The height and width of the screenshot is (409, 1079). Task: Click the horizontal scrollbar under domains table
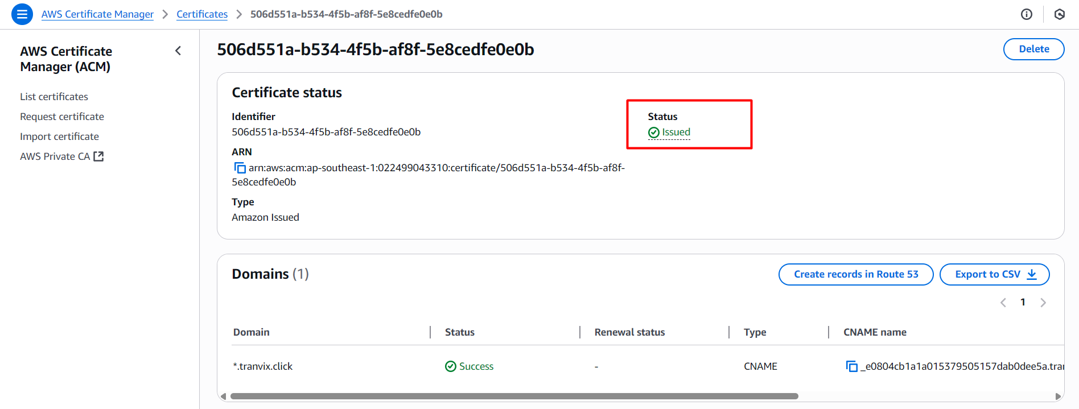coord(514,396)
